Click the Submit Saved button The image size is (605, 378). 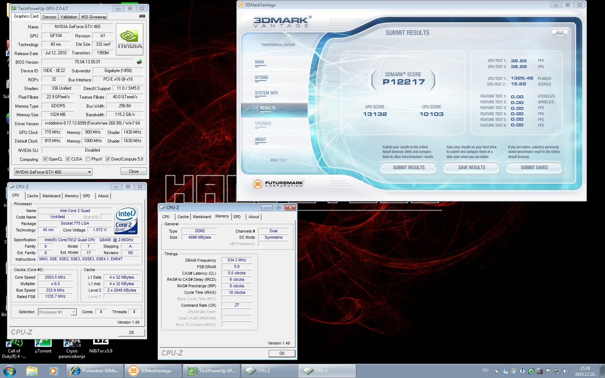pos(534,168)
